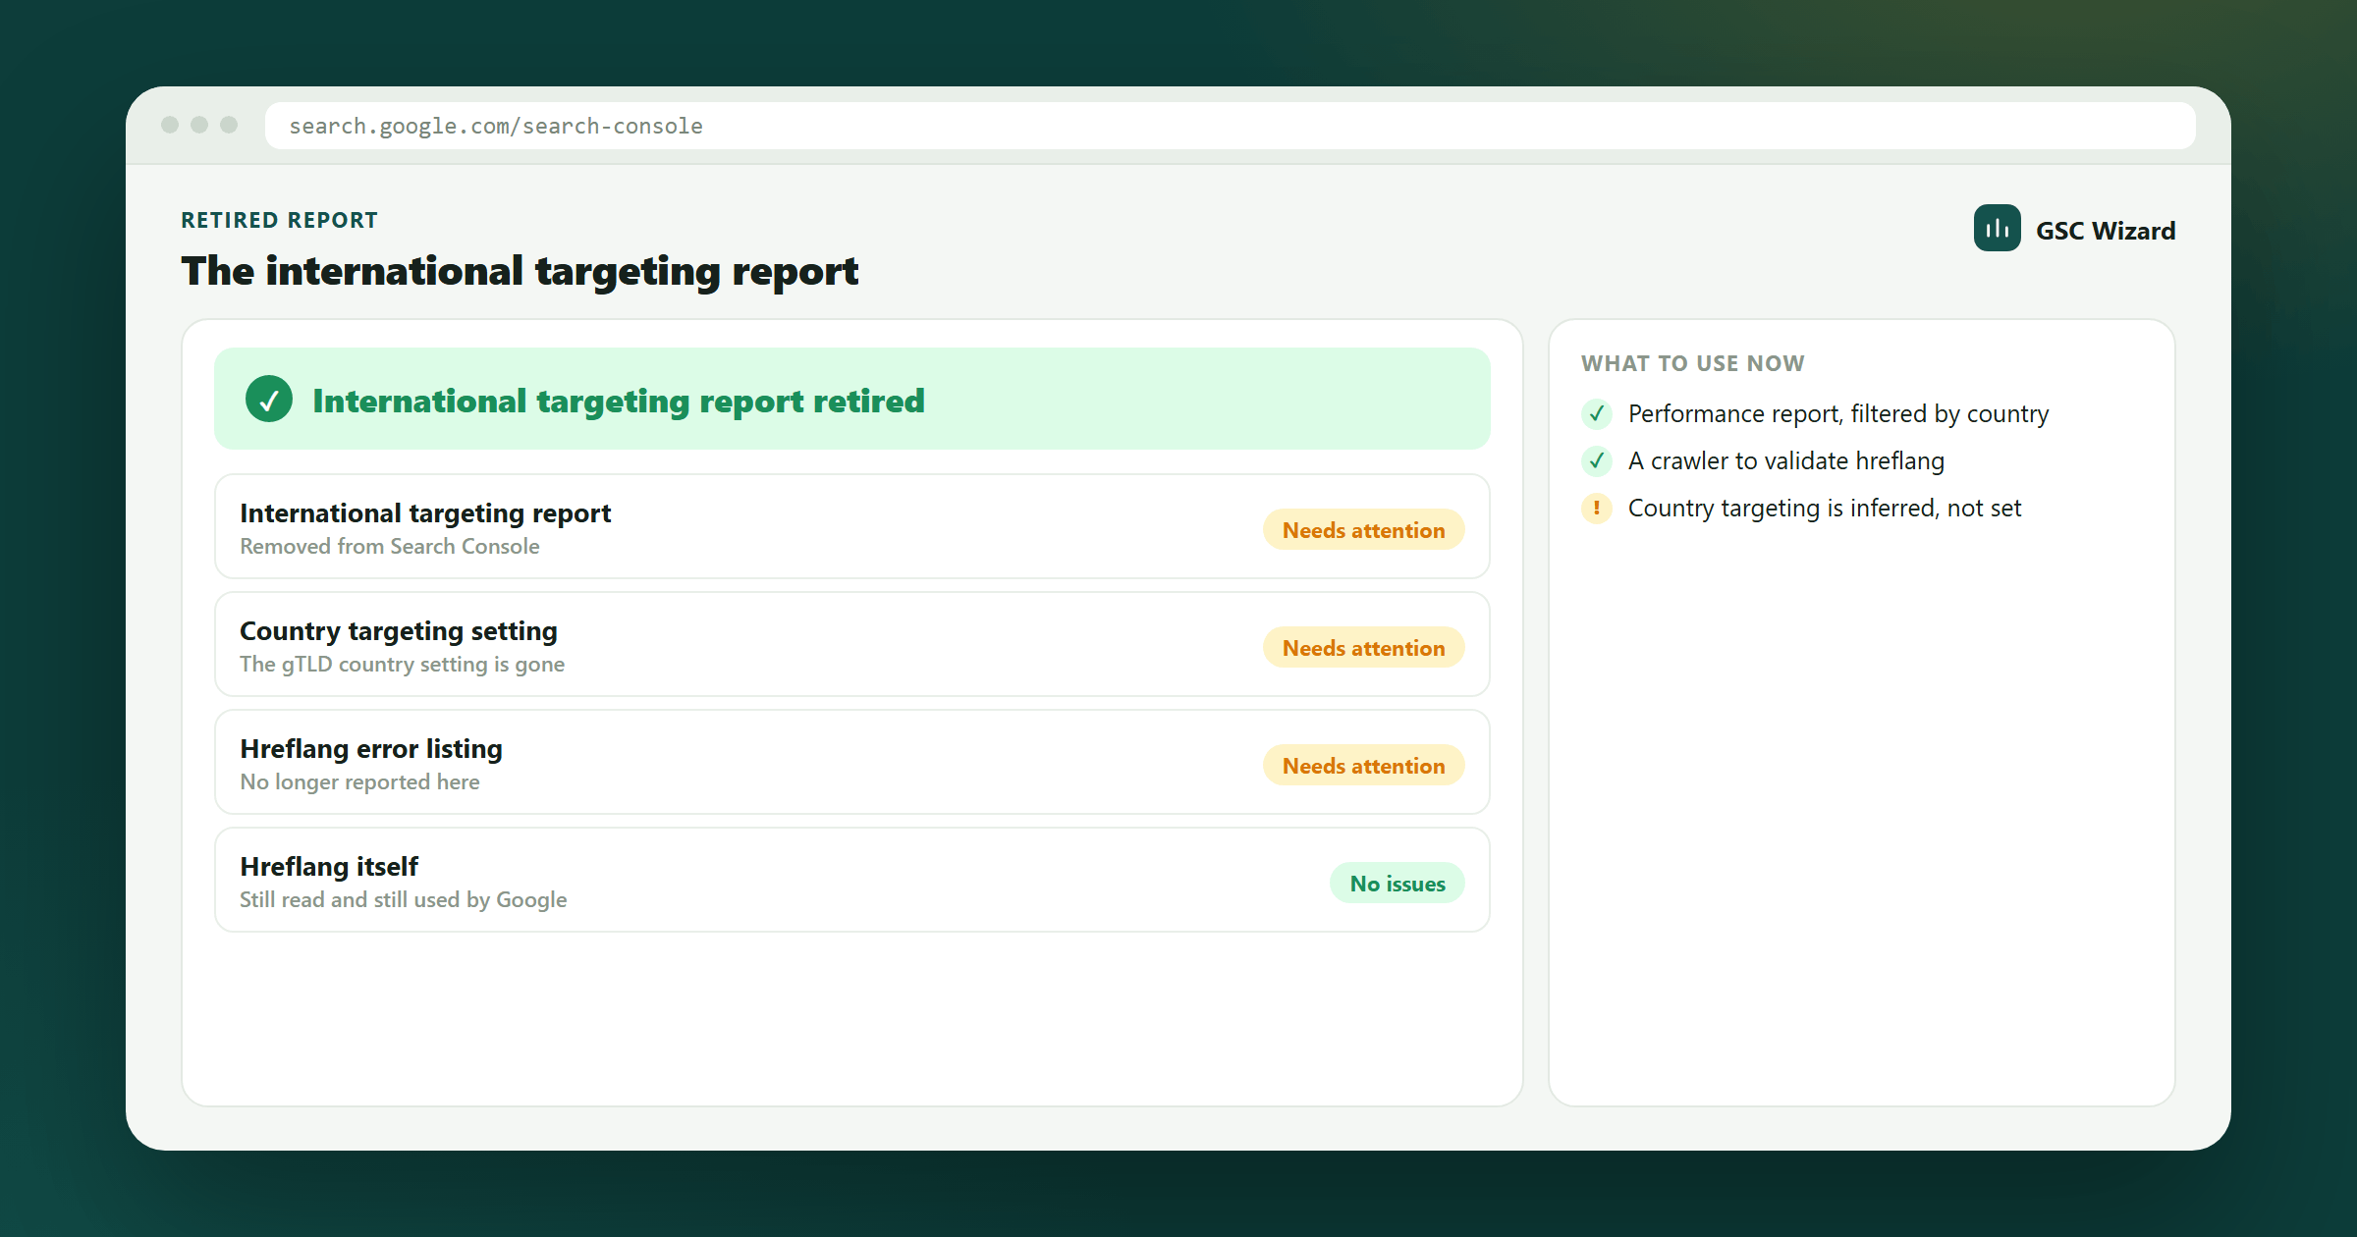The image size is (2357, 1237).
Task: Click the check icon beside crawler hreflang item
Action: coord(1597,460)
